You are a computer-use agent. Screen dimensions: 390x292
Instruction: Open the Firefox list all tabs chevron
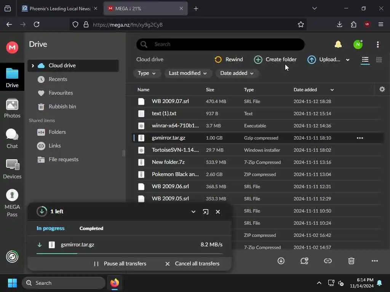point(314,8)
